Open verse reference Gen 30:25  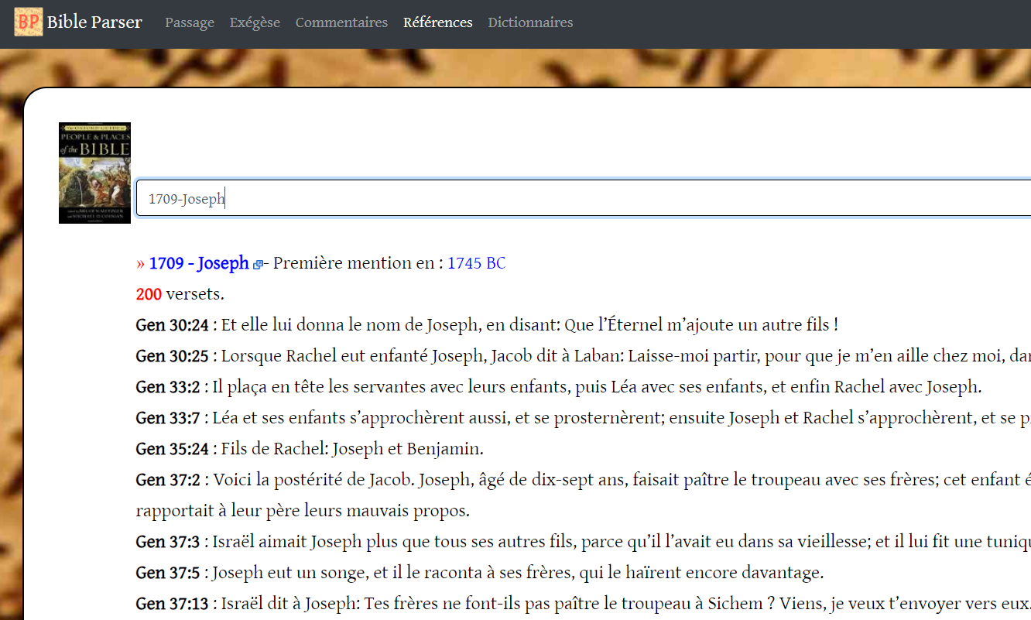(x=172, y=356)
